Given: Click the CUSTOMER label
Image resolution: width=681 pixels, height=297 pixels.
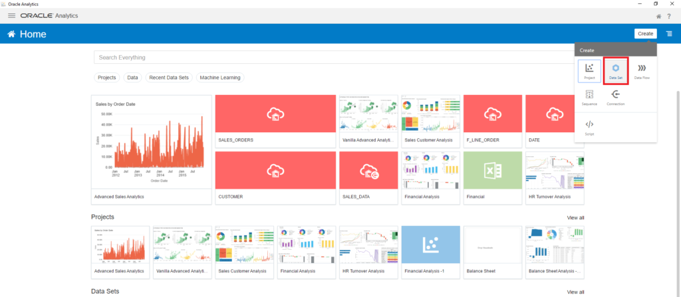Looking at the screenshot, I should point(231,197).
